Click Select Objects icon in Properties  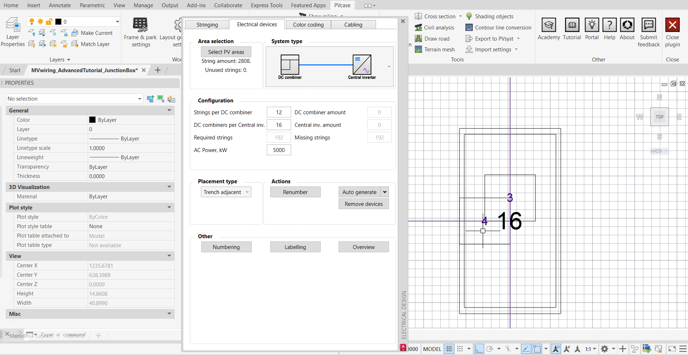click(161, 99)
